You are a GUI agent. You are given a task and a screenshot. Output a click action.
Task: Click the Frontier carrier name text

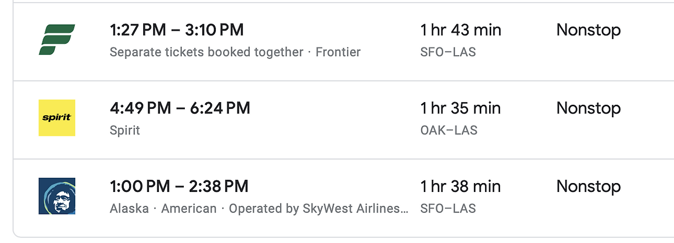[338, 52]
